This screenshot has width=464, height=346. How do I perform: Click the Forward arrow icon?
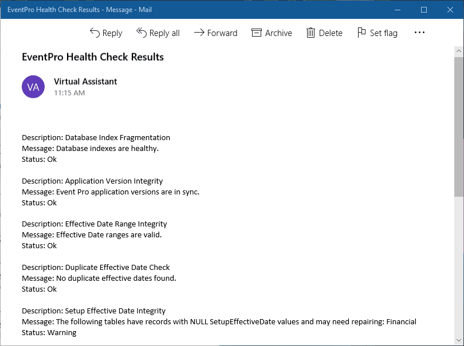tap(199, 33)
